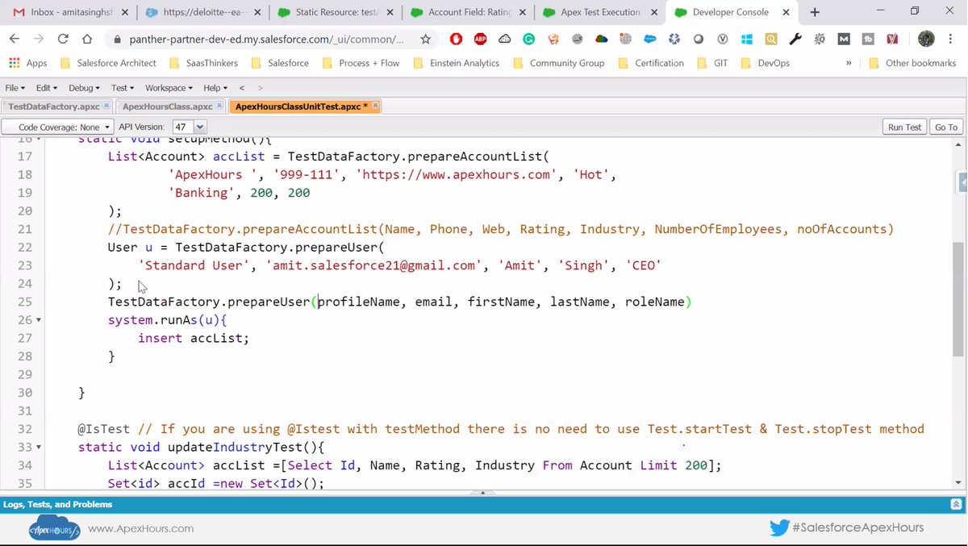Click the bookmark star icon in the address bar
968x546 pixels.
pyautogui.click(x=426, y=39)
